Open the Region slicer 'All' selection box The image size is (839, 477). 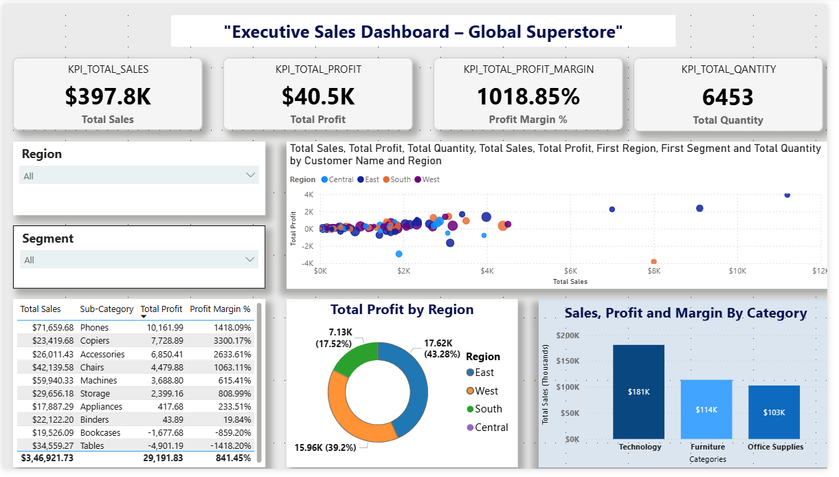[x=131, y=176]
